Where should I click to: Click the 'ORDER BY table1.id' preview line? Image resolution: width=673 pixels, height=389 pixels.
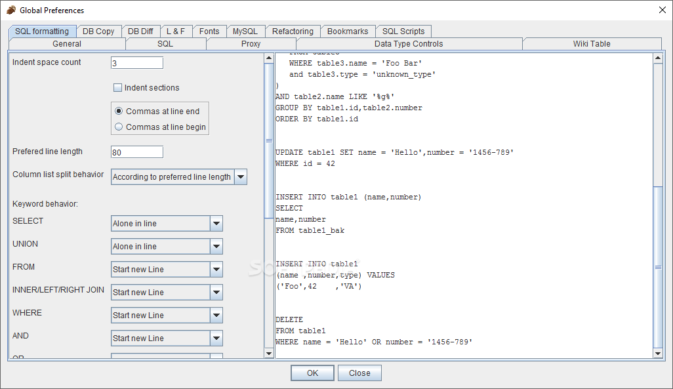(x=317, y=119)
